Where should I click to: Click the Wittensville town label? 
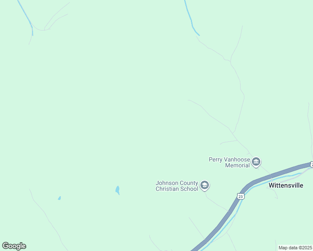(x=286, y=185)
